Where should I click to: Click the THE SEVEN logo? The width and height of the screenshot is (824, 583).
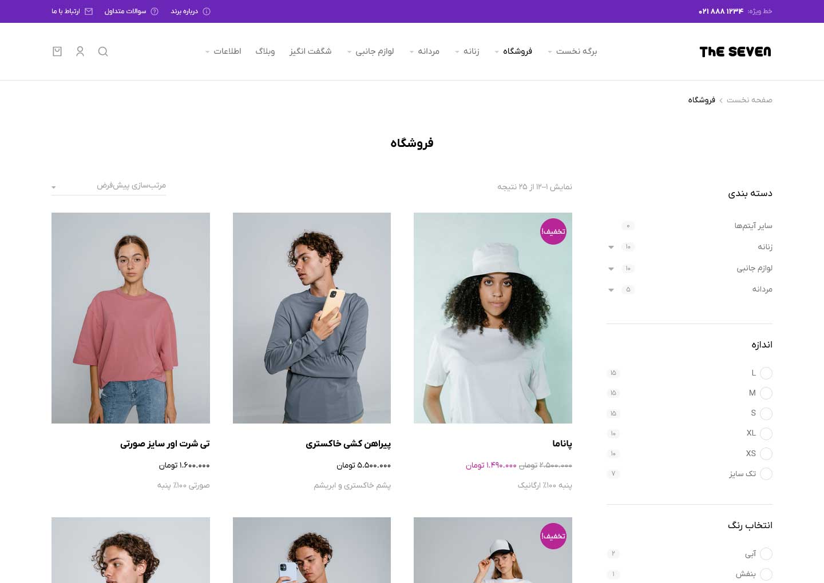click(735, 52)
